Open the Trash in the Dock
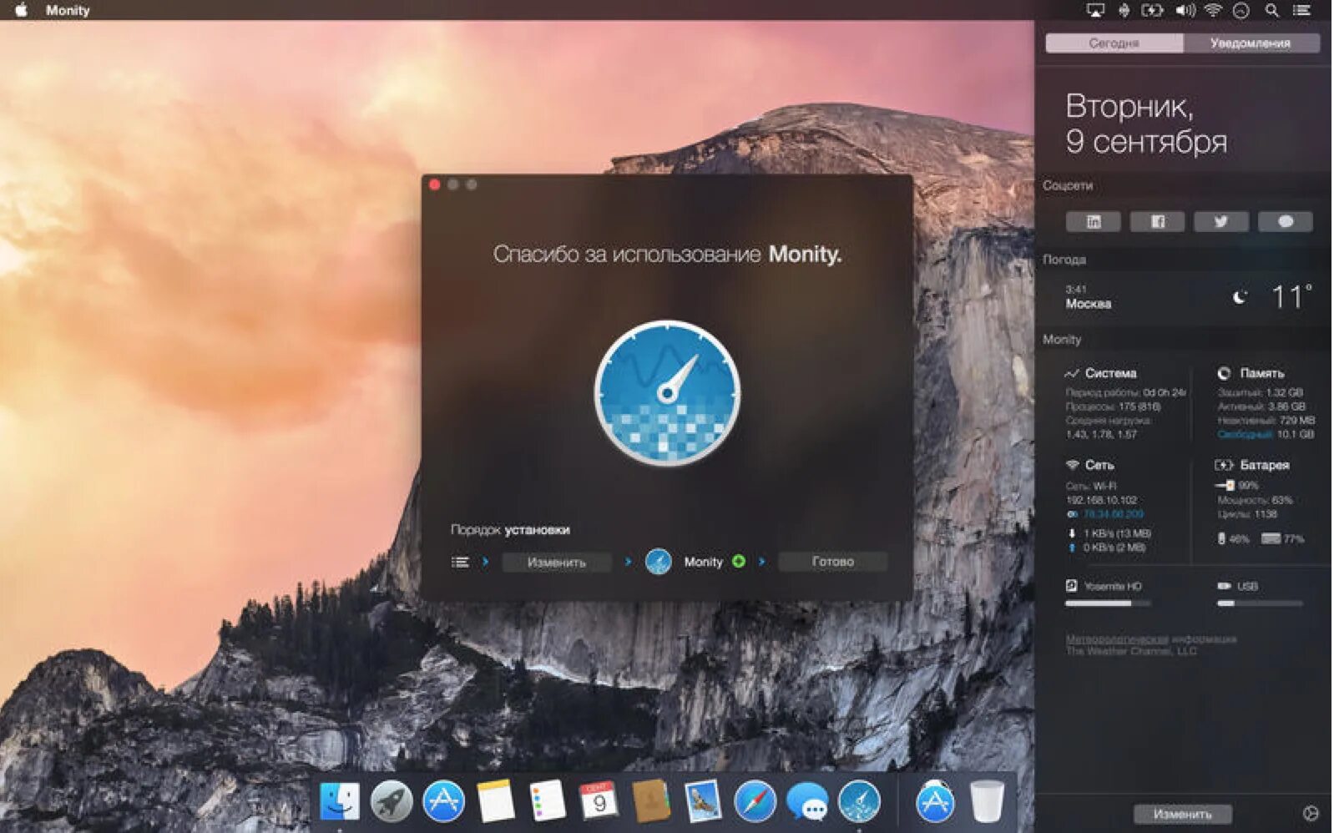 pyautogui.click(x=987, y=802)
